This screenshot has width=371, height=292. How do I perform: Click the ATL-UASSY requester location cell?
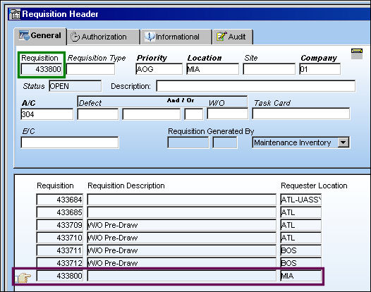301,200
